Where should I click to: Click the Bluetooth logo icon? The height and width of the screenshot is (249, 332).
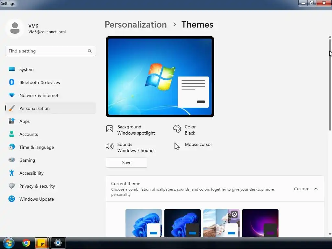[x=12, y=82]
